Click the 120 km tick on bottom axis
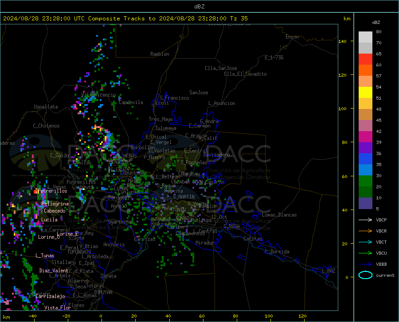The height and width of the screenshot is (322, 399). pyautogui.click(x=302, y=316)
